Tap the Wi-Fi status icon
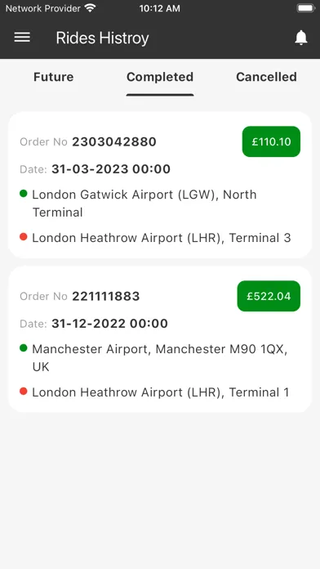The height and width of the screenshot is (569, 320). tap(90, 7)
